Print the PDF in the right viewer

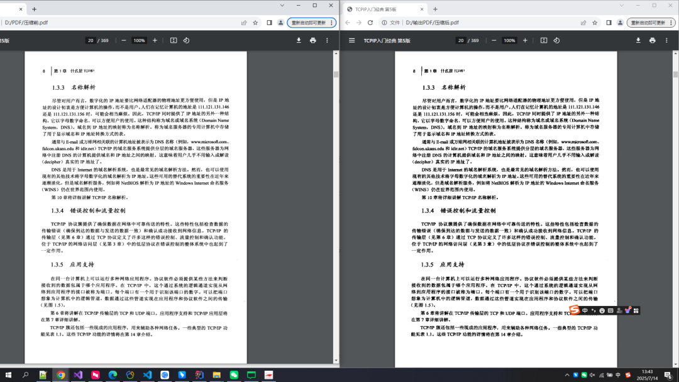(652, 40)
